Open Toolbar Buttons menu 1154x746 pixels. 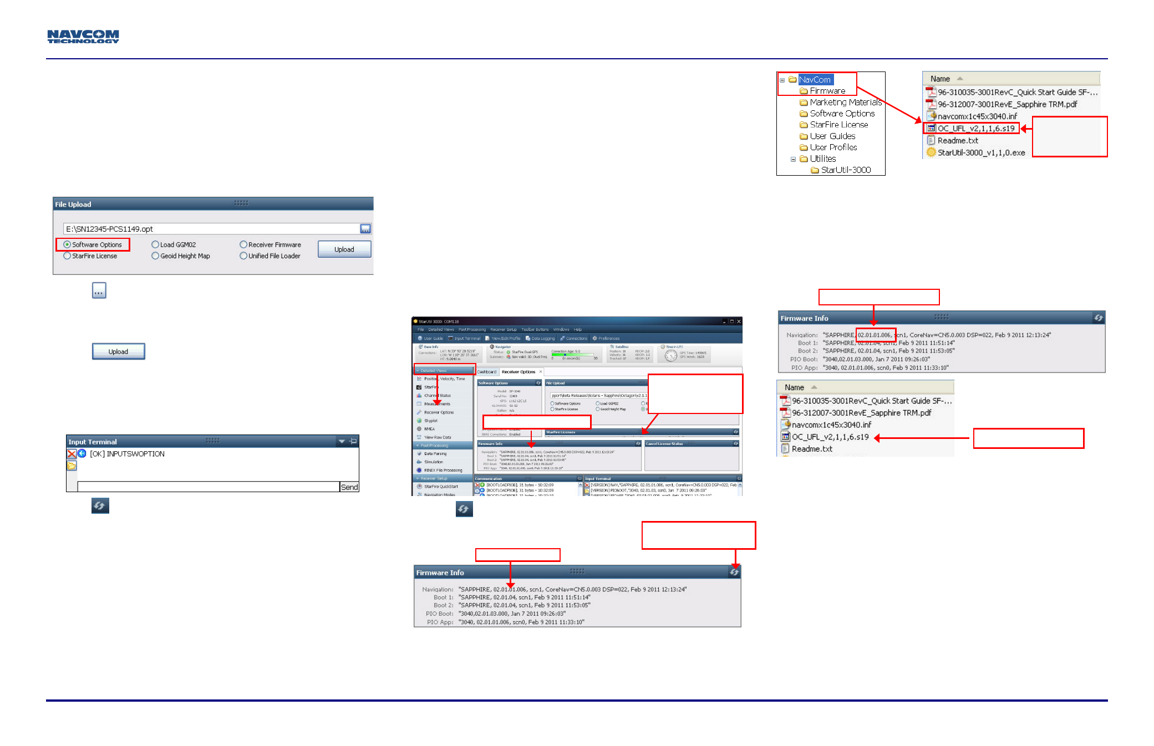point(535,330)
